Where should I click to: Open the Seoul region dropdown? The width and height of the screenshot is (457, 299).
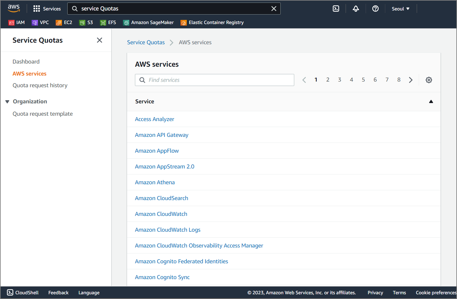[400, 9]
